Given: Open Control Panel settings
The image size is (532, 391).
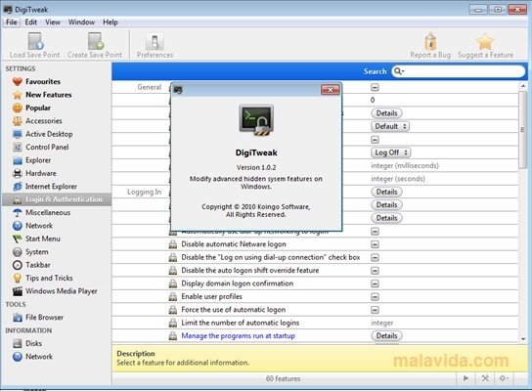Looking at the screenshot, I should tap(47, 148).
